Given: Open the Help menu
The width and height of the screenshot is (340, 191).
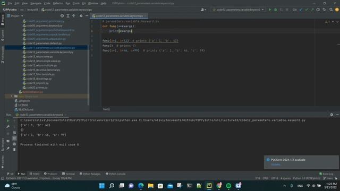Looking at the screenshot, I should point(104,3).
